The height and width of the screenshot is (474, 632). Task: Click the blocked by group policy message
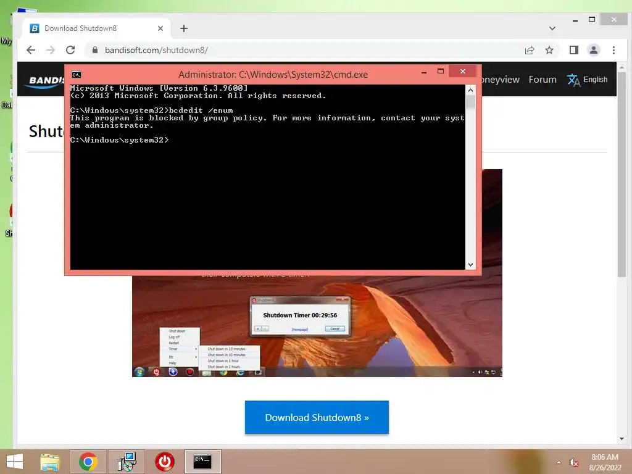pyautogui.click(x=267, y=122)
